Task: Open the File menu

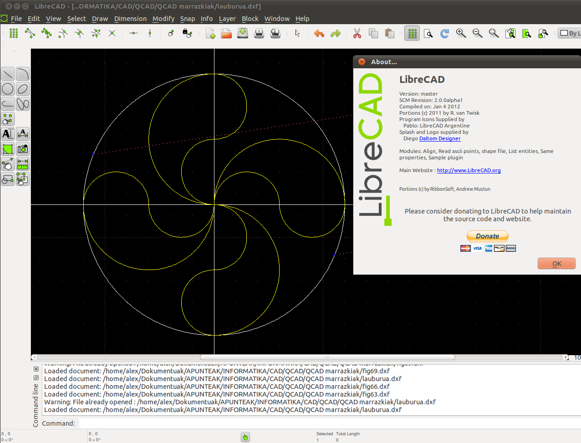Action: 16,19
